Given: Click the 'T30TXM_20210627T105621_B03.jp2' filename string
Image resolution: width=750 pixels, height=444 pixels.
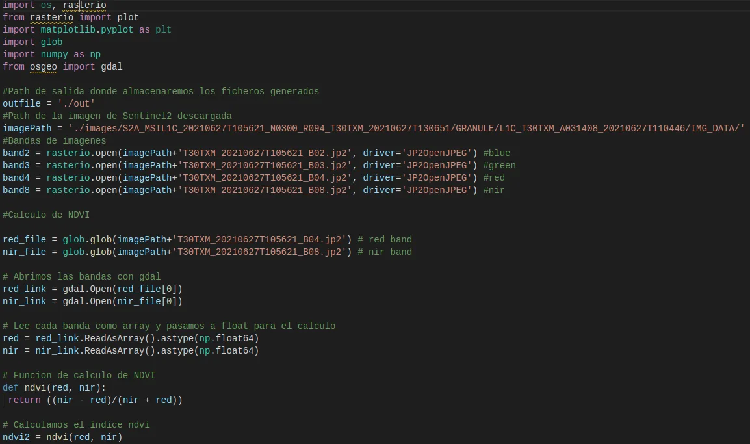Looking at the screenshot, I should (x=265, y=166).
